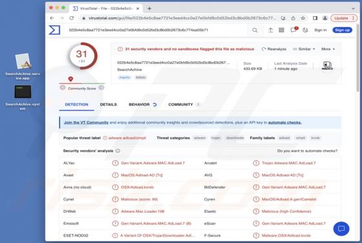
Task: Click the share icon in address bar
Action: click(293, 18)
